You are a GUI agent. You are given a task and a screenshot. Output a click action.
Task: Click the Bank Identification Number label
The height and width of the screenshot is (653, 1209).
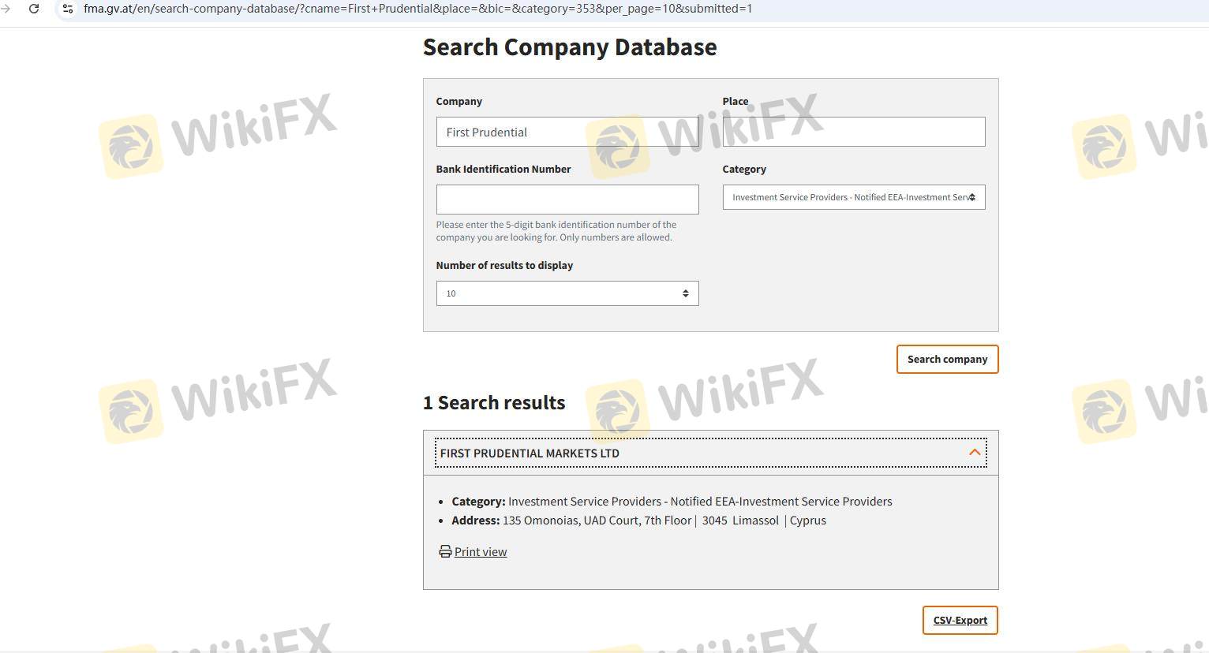click(x=503, y=169)
